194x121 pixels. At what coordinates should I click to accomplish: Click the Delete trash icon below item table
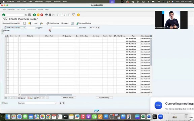19,98
